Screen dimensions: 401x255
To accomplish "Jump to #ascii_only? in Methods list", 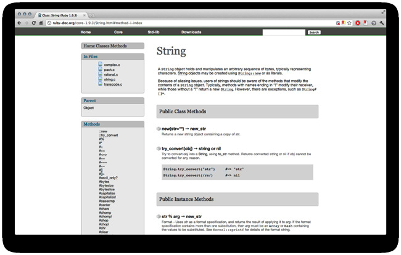I will click(x=109, y=177).
